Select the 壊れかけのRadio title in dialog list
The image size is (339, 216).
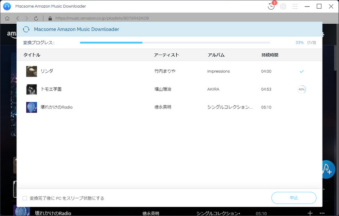coord(57,107)
